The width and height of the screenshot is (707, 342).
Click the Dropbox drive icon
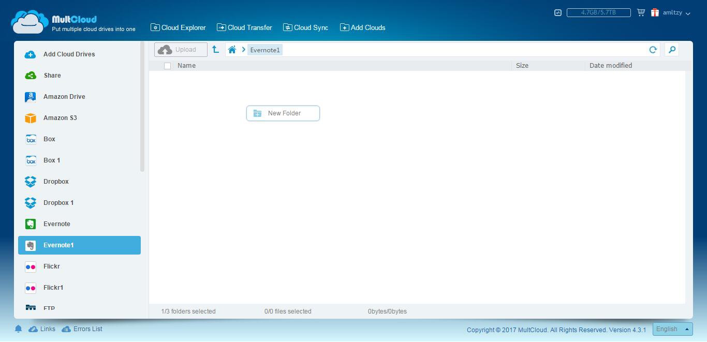31,182
